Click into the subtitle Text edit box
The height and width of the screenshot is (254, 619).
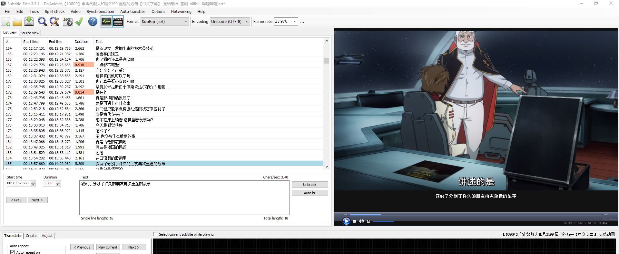coord(184,198)
